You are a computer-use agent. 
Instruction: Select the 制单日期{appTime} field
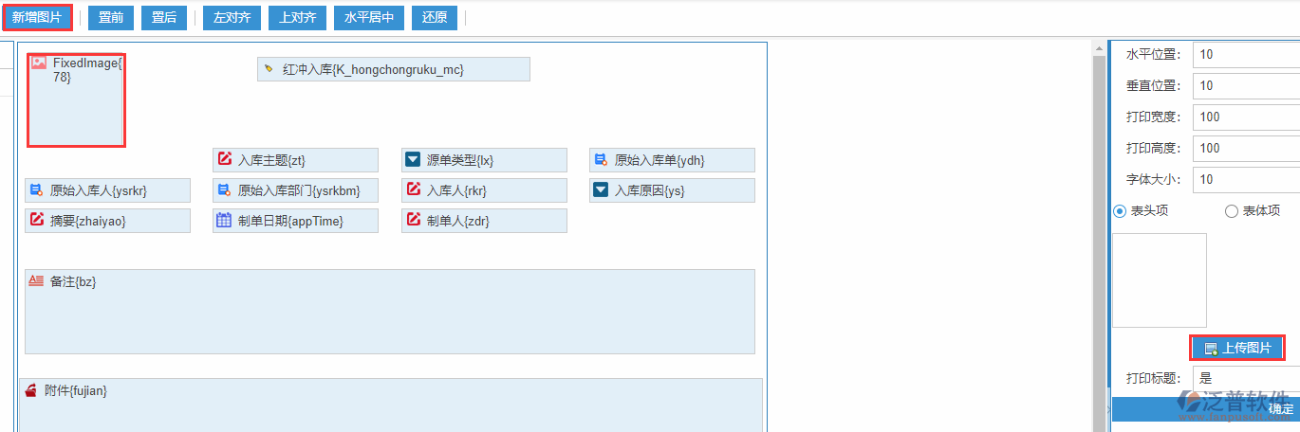coord(295,221)
